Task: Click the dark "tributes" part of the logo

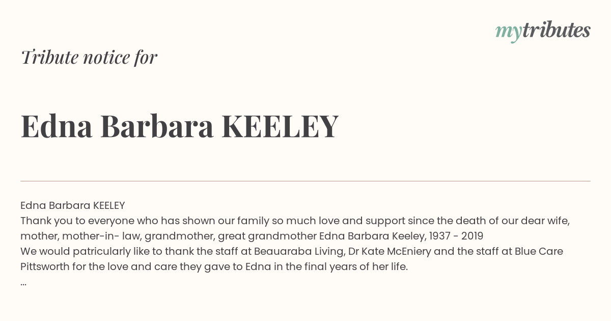Action: tap(557, 30)
